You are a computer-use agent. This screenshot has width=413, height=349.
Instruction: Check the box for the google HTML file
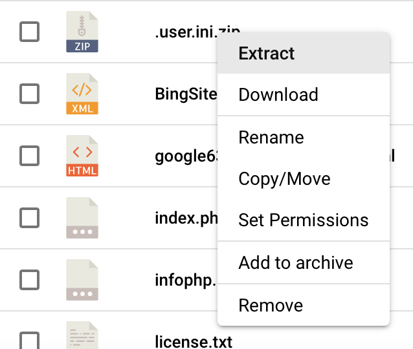pos(30,156)
